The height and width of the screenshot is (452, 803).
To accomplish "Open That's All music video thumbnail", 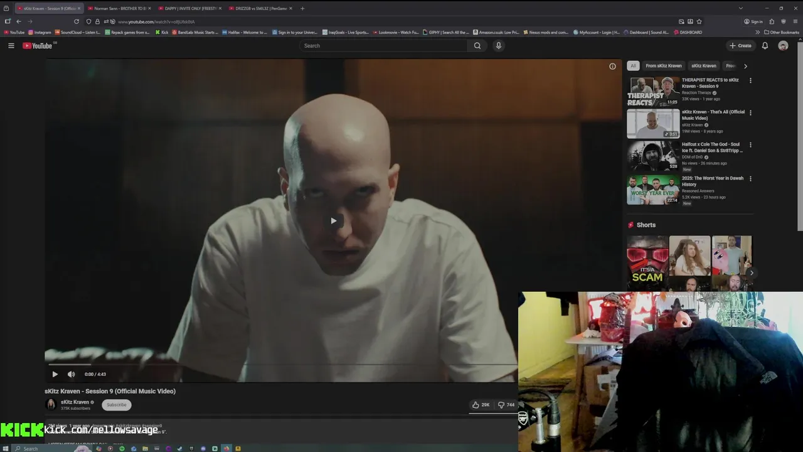I will 653,123.
